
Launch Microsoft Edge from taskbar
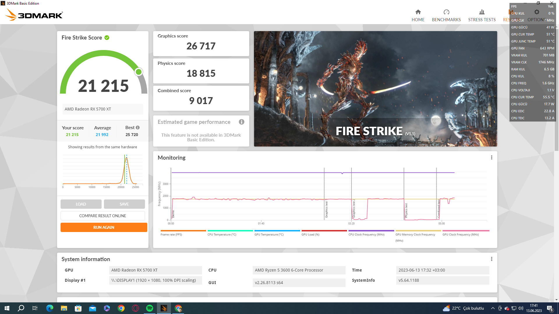[49, 308]
